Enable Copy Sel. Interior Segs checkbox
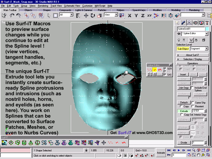 coord(182,115)
